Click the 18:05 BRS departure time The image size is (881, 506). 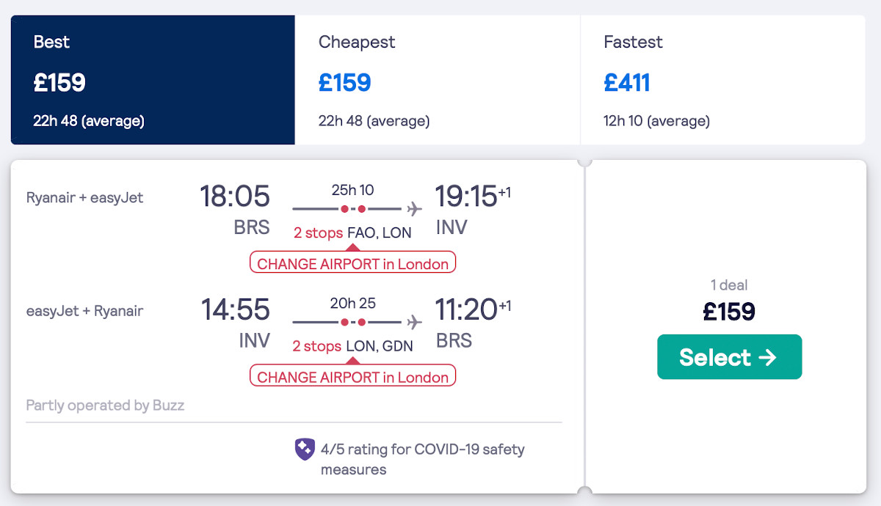coord(235,197)
